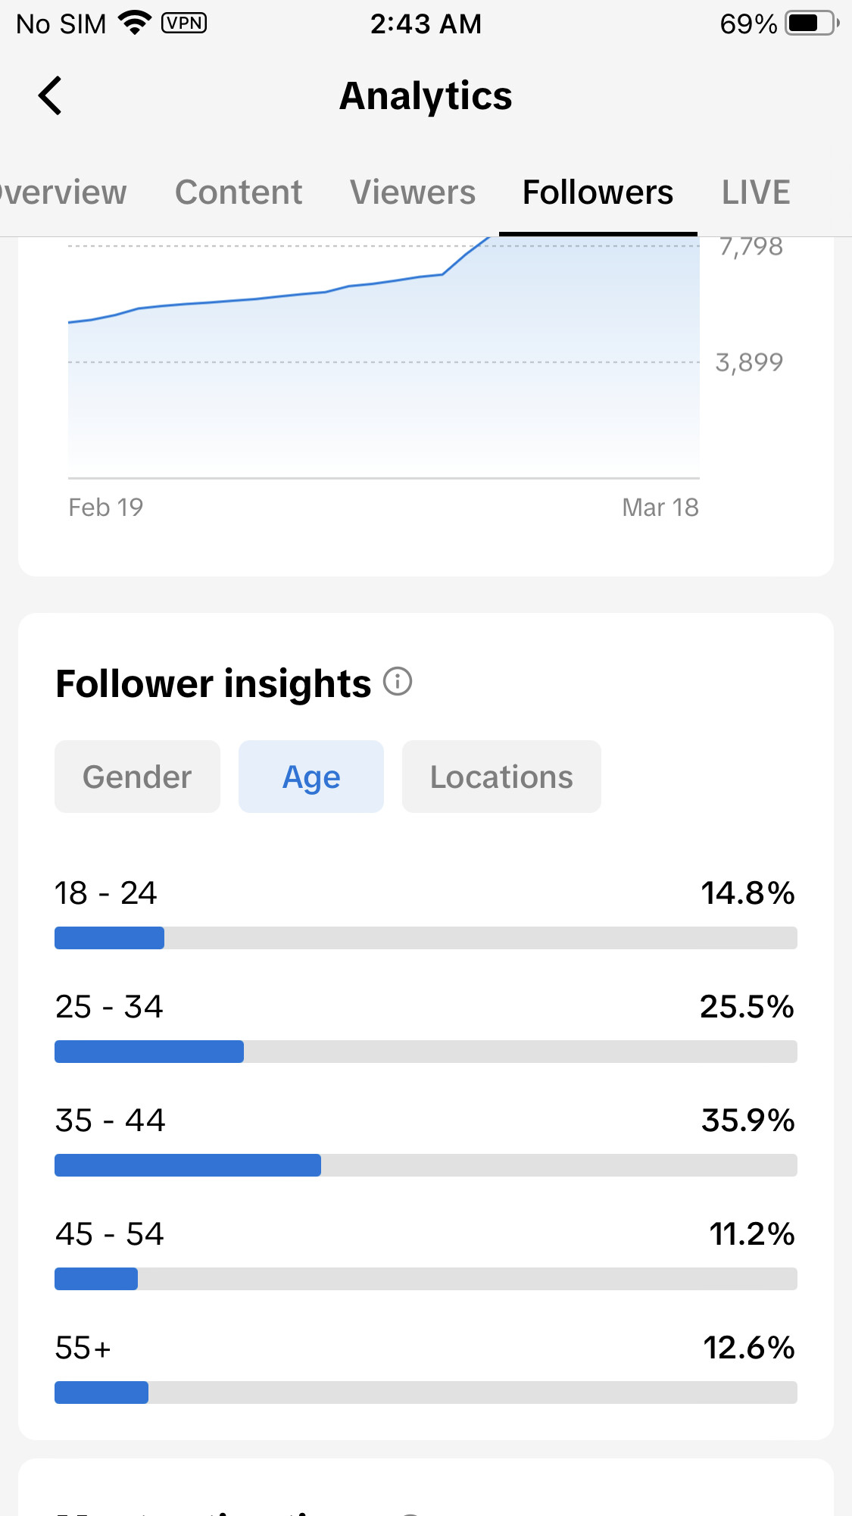Image resolution: width=852 pixels, height=1516 pixels.
Task: Tap the Mar 18 date label
Action: [x=660, y=508]
